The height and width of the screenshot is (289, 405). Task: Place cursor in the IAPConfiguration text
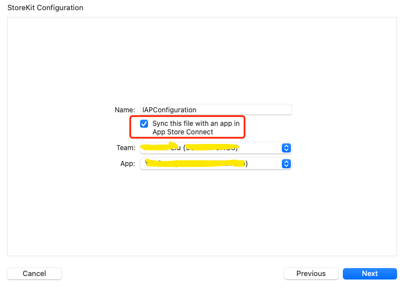169,110
